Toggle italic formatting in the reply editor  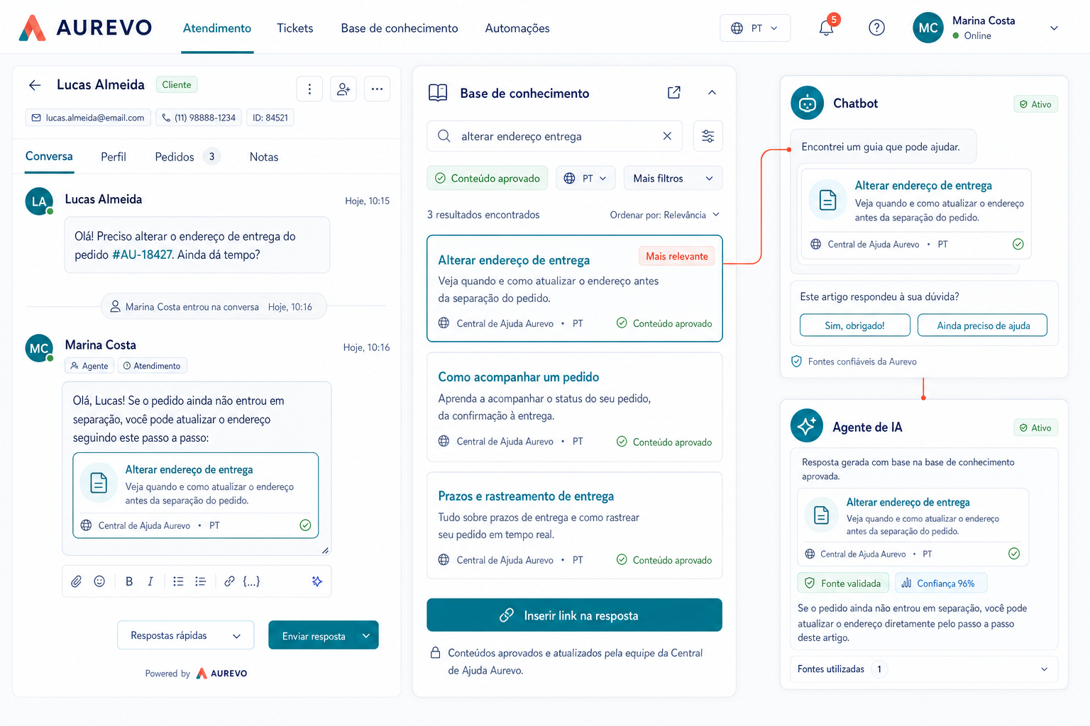pos(150,581)
